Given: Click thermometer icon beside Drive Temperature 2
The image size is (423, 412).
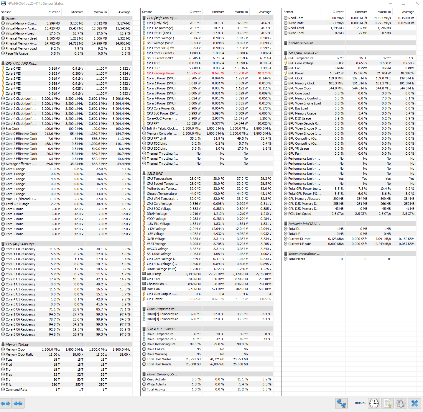Looking at the screenshot, I should 144,339.
